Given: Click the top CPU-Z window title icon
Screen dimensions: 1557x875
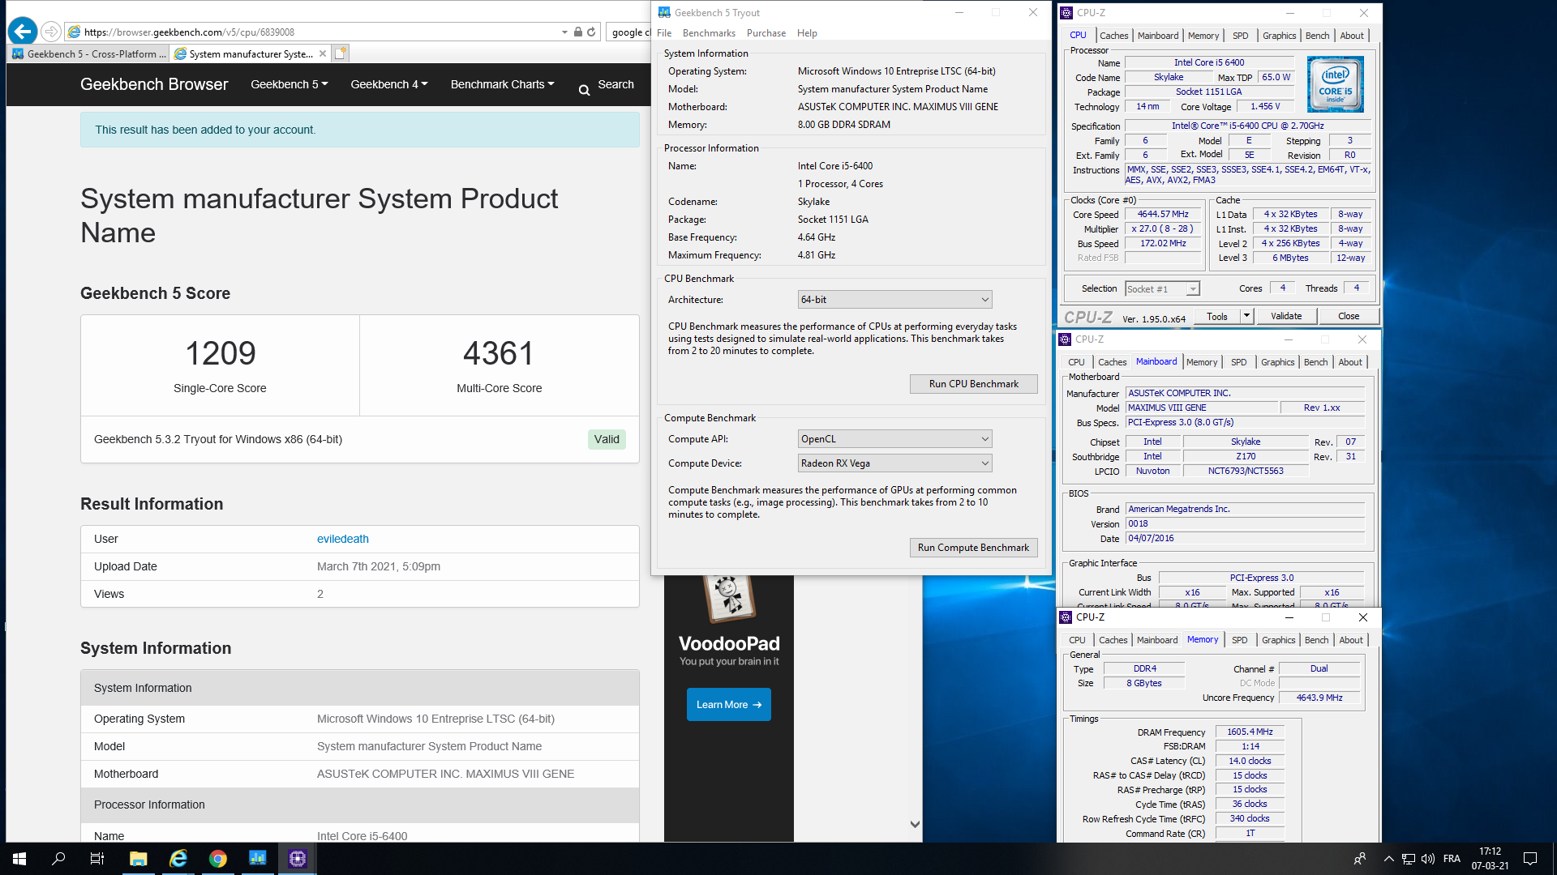Looking at the screenshot, I should (x=1066, y=12).
